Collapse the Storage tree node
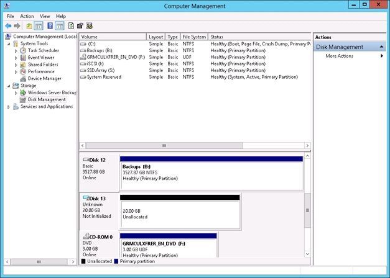This screenshot has width=390, height=278. pyautogui.click(x=9, y=86)
